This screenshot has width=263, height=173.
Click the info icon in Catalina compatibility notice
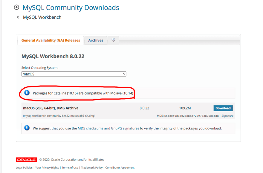point(27,93)
